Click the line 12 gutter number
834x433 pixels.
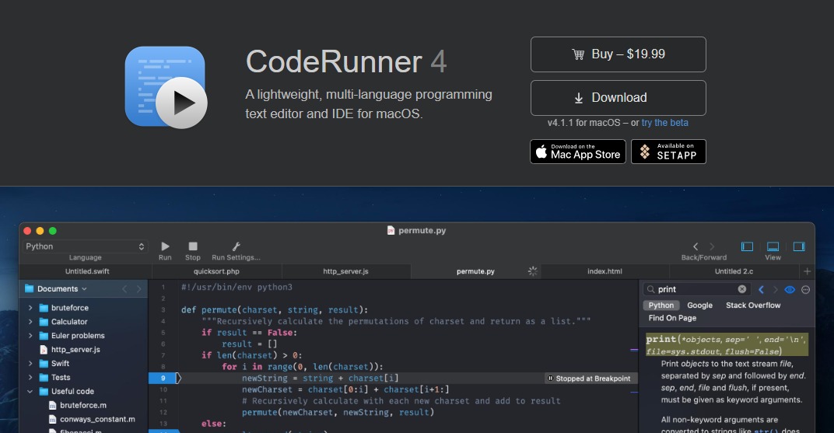point(163,412)
